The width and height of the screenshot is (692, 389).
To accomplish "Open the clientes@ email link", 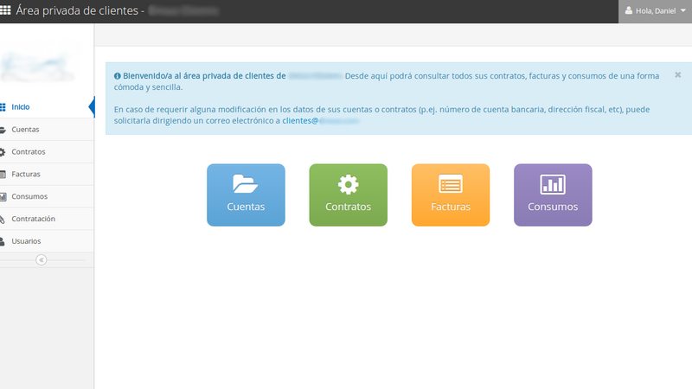I will [321, 120].
